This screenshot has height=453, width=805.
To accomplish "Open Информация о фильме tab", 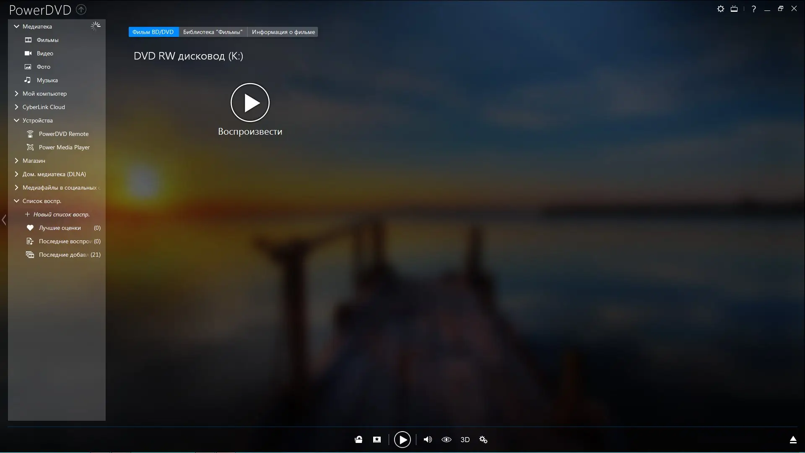I will pos(283,32).
